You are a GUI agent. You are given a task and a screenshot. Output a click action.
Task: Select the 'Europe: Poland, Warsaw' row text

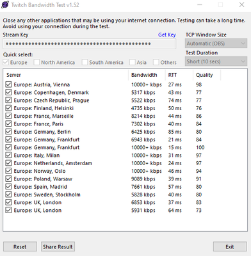tap(43, 179)
